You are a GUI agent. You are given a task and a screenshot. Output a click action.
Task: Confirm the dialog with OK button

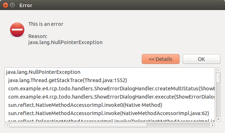pos(201,59)
